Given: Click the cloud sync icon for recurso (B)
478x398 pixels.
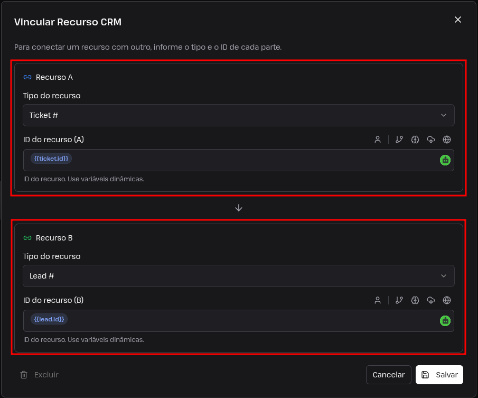Looking at the screenshot, I should pos(431,300).
